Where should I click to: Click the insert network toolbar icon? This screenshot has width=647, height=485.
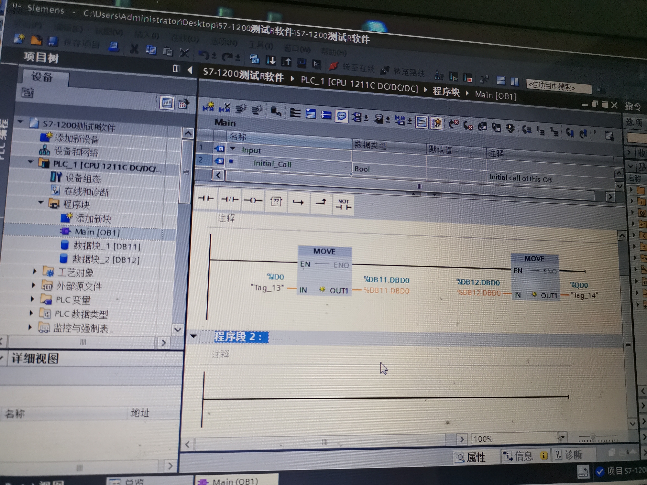[208, 107]
